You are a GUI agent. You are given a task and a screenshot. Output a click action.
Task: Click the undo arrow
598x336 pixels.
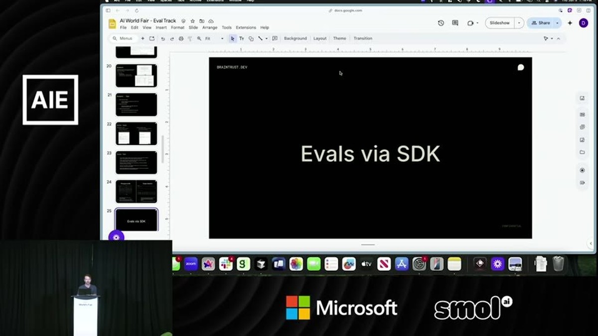coord(162,38)
